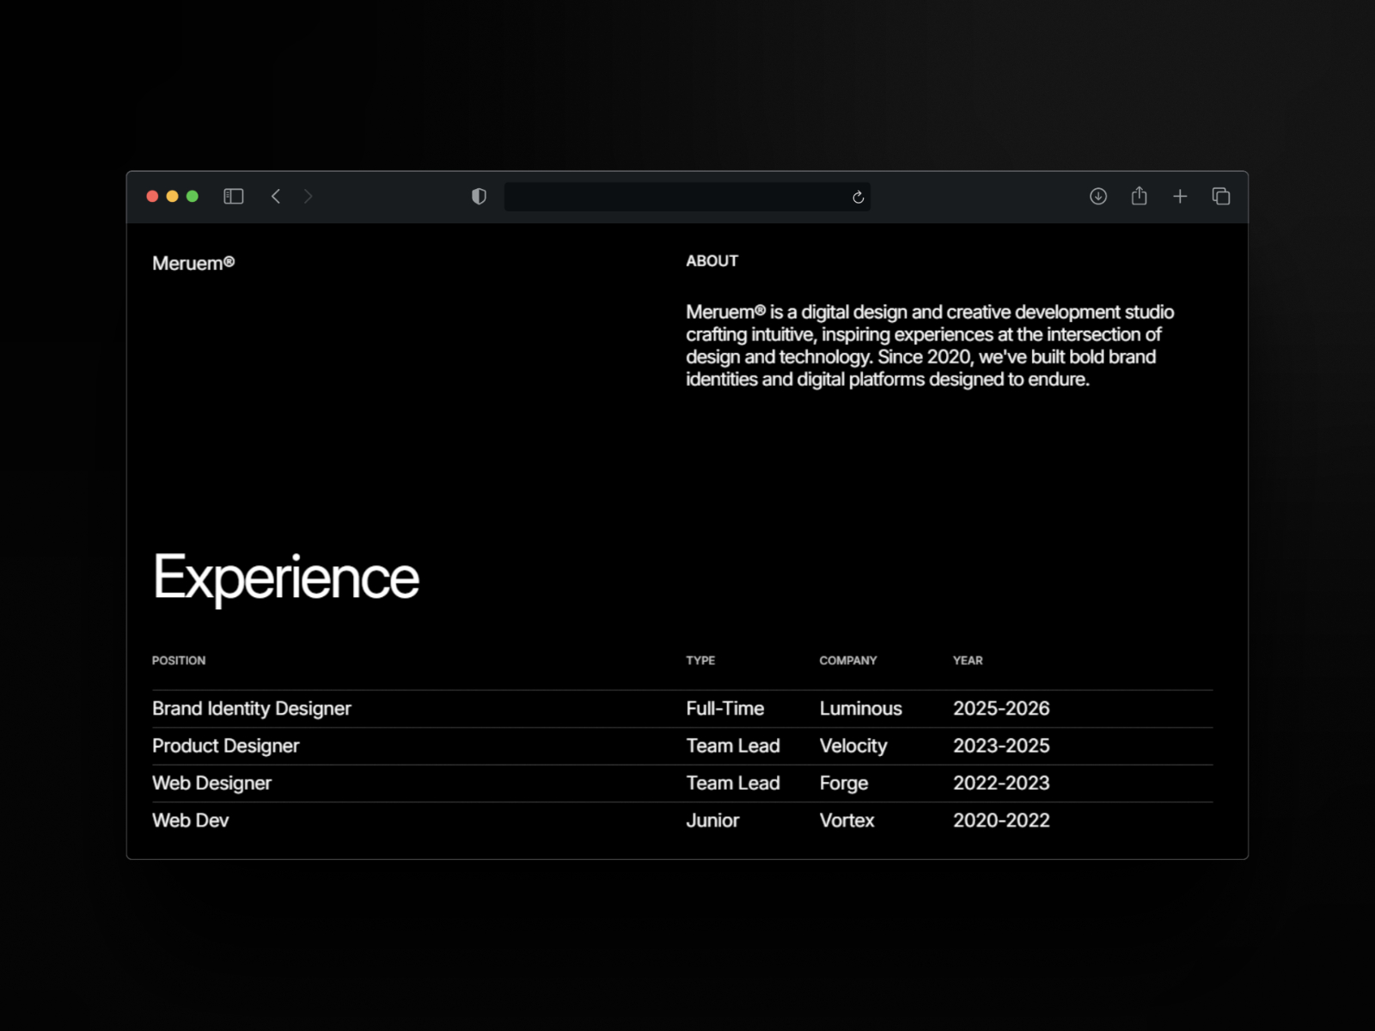Click Team Lead in Product Designer row
The width and height of the screenshot is (1375, 1031).
[x=733, y=746]
